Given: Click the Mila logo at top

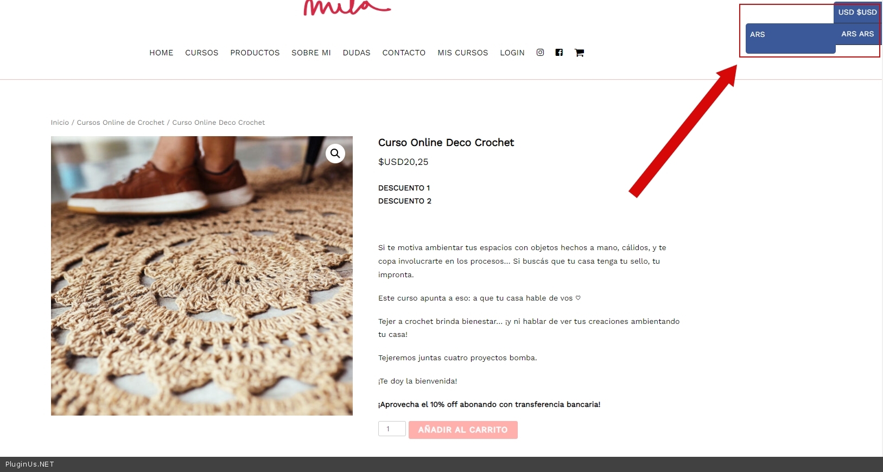Looking at the screenshot, I should point(347,8).
